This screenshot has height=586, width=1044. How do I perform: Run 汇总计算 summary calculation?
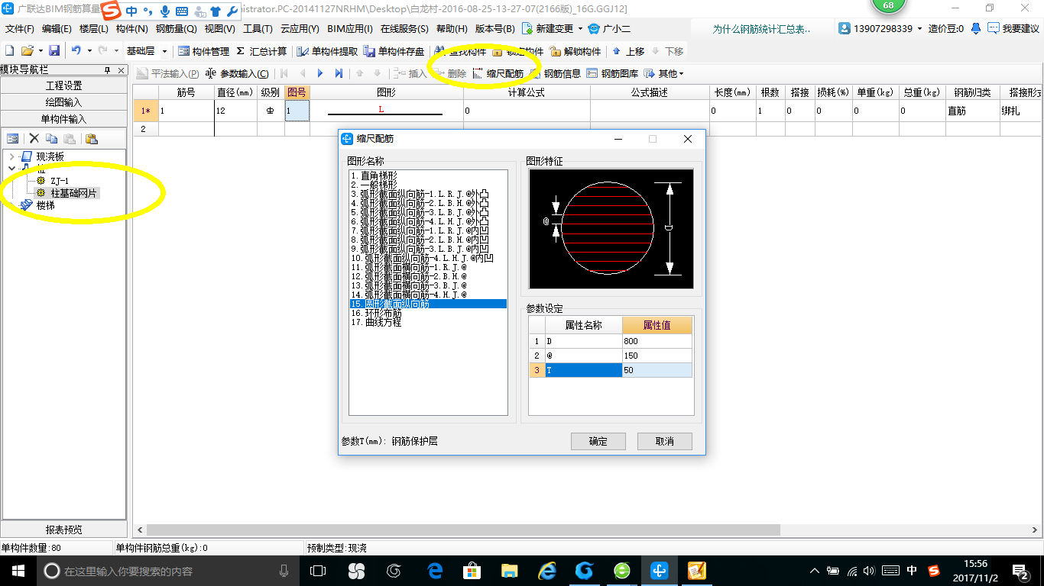click(261, 51)
